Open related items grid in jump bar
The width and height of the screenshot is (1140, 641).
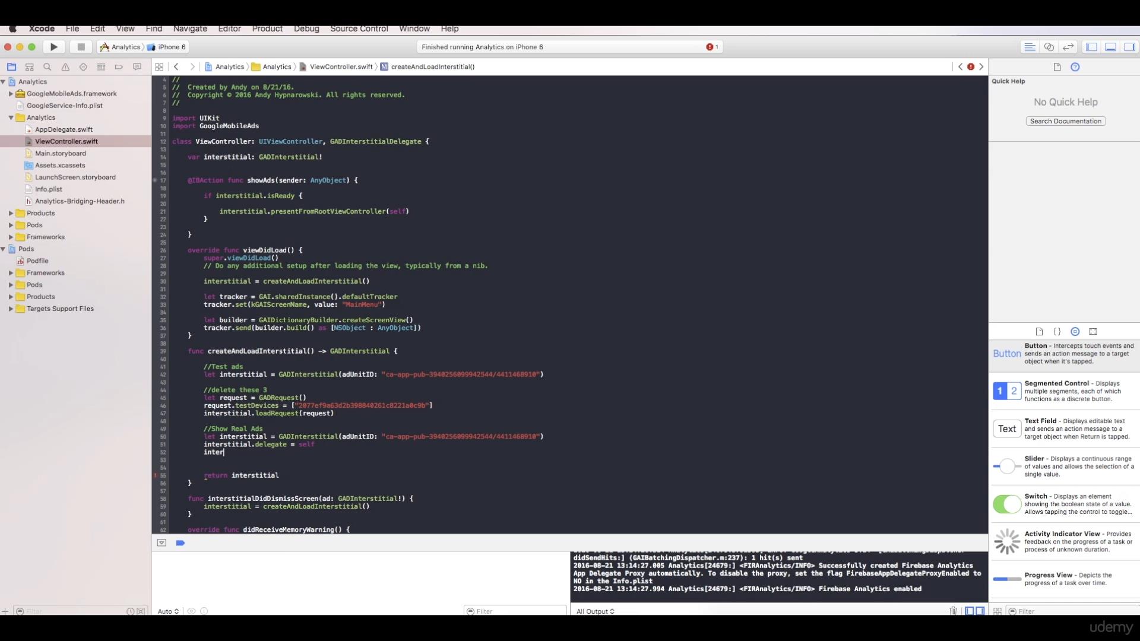(159, 67)
